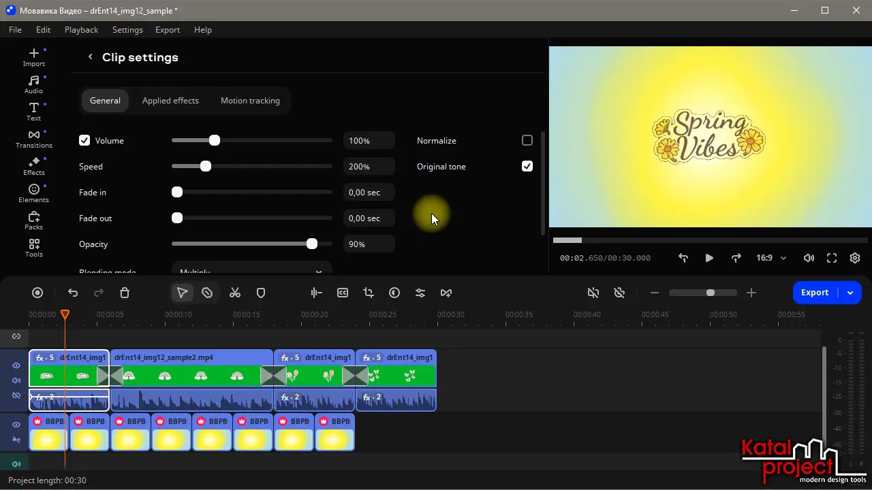Image resolution: width=872 pixels, height=490 pixels.
Task: Open the Edit menu
Action: pos(43,30)
